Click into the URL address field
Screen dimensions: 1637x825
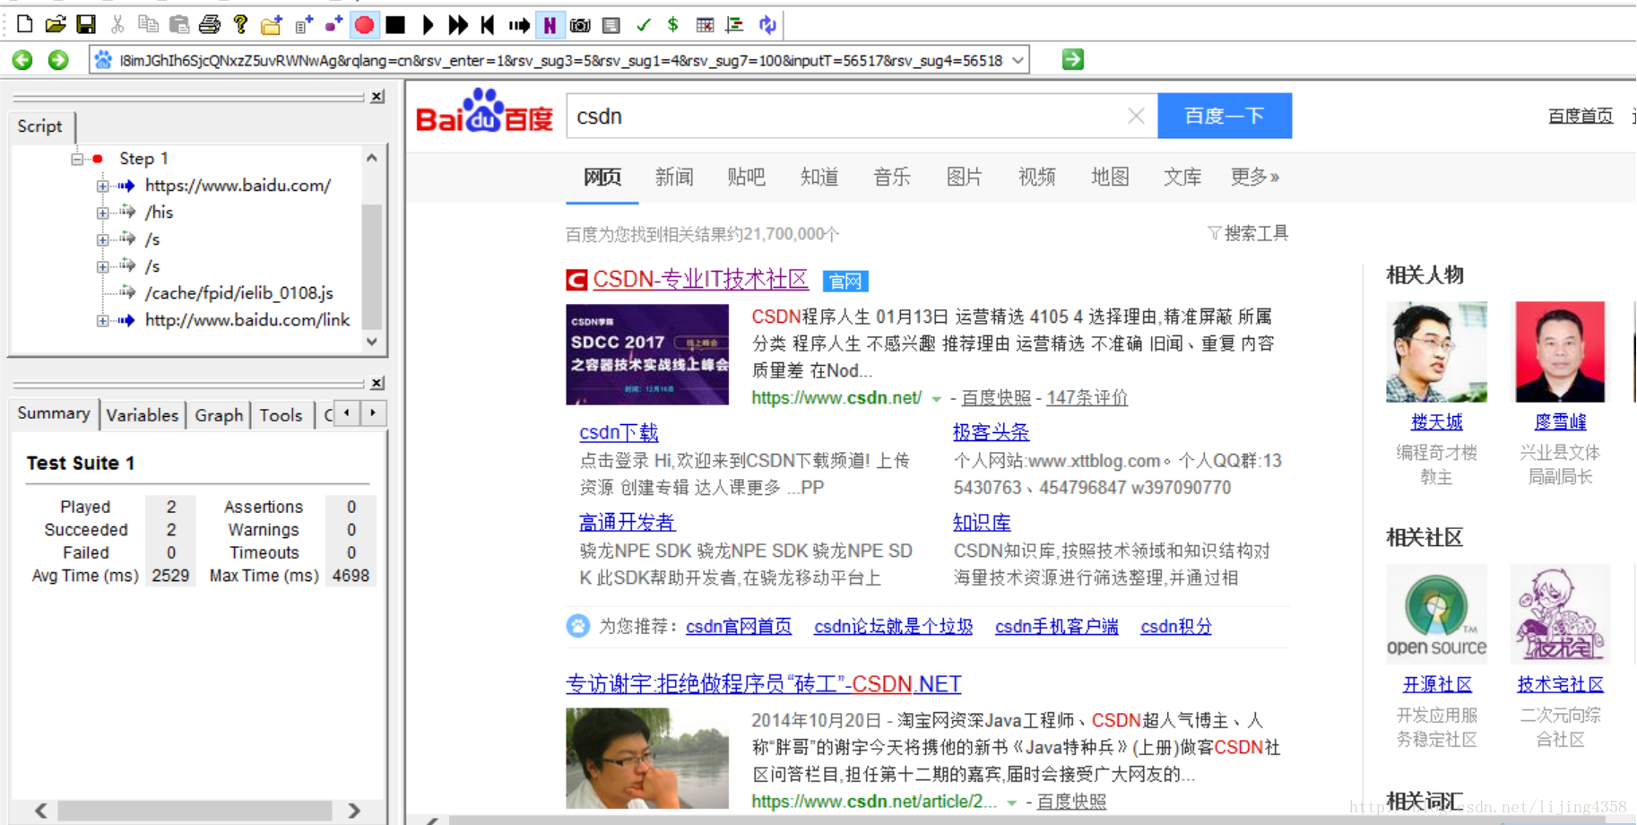(x=560, y=60)
